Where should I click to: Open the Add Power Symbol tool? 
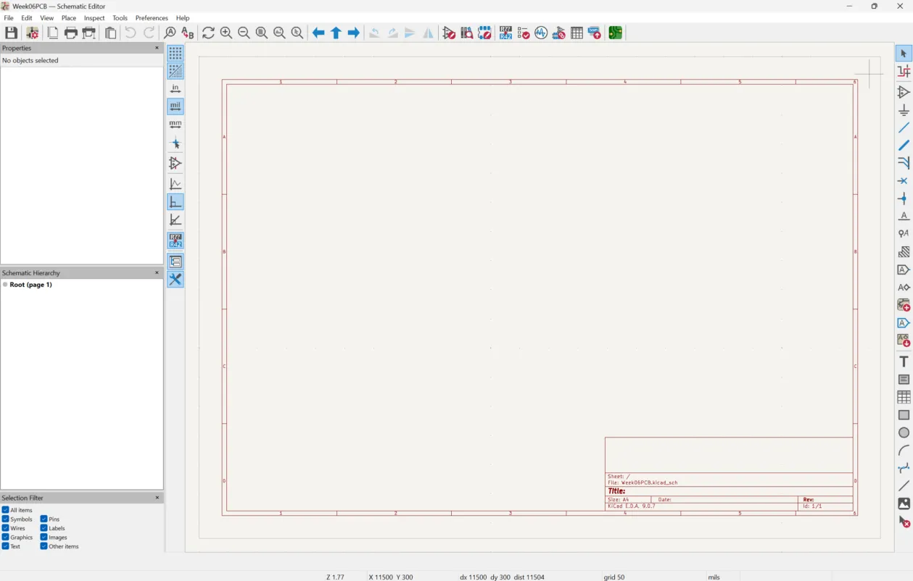pos(902,110)
